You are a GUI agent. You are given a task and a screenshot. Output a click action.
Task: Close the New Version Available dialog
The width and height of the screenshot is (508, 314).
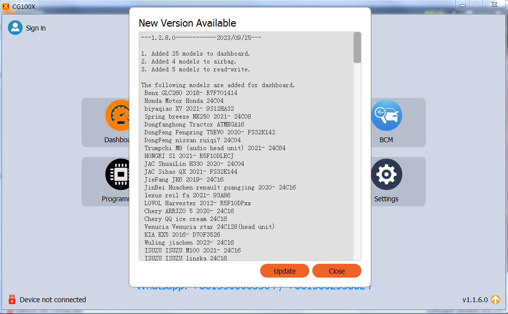(x=336, y=271)
